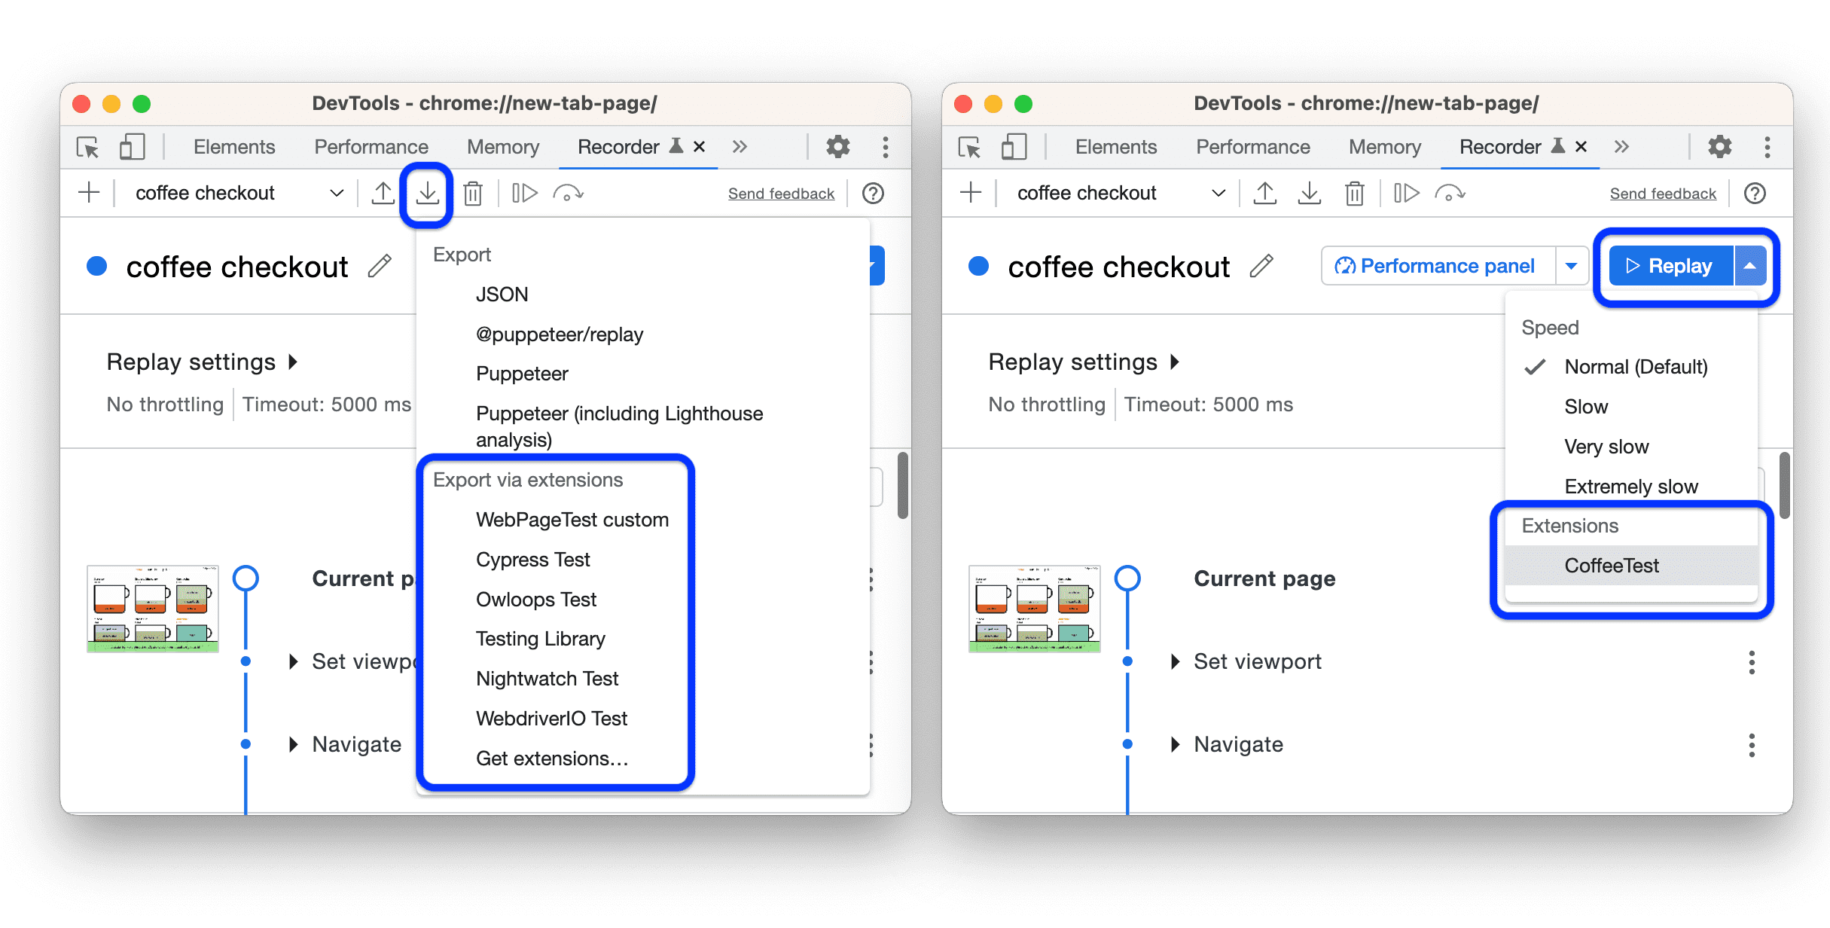Screen dimensions: 1830x928
Task: Click the Export/Download icon in Recorder
Action: 427,193
